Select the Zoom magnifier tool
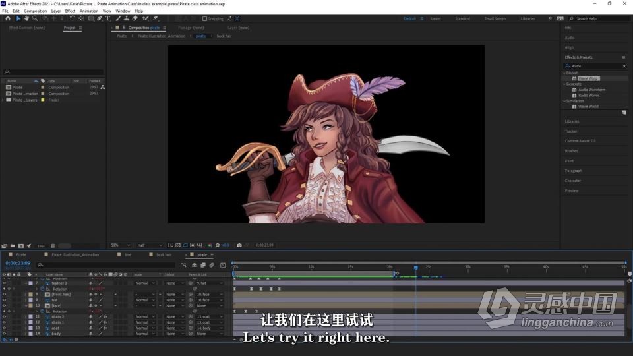Viewport: 633px width, 356px height. (35, 18)
